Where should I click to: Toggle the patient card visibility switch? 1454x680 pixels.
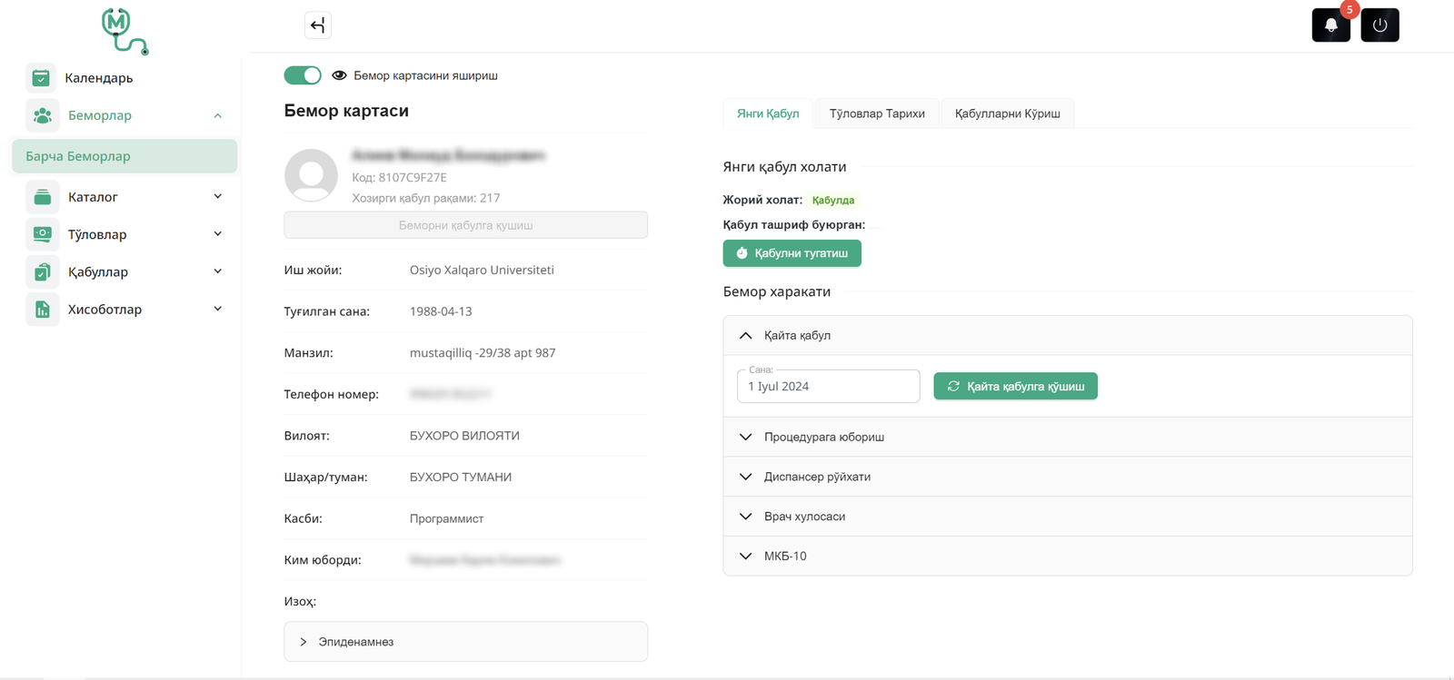point(303,75)
